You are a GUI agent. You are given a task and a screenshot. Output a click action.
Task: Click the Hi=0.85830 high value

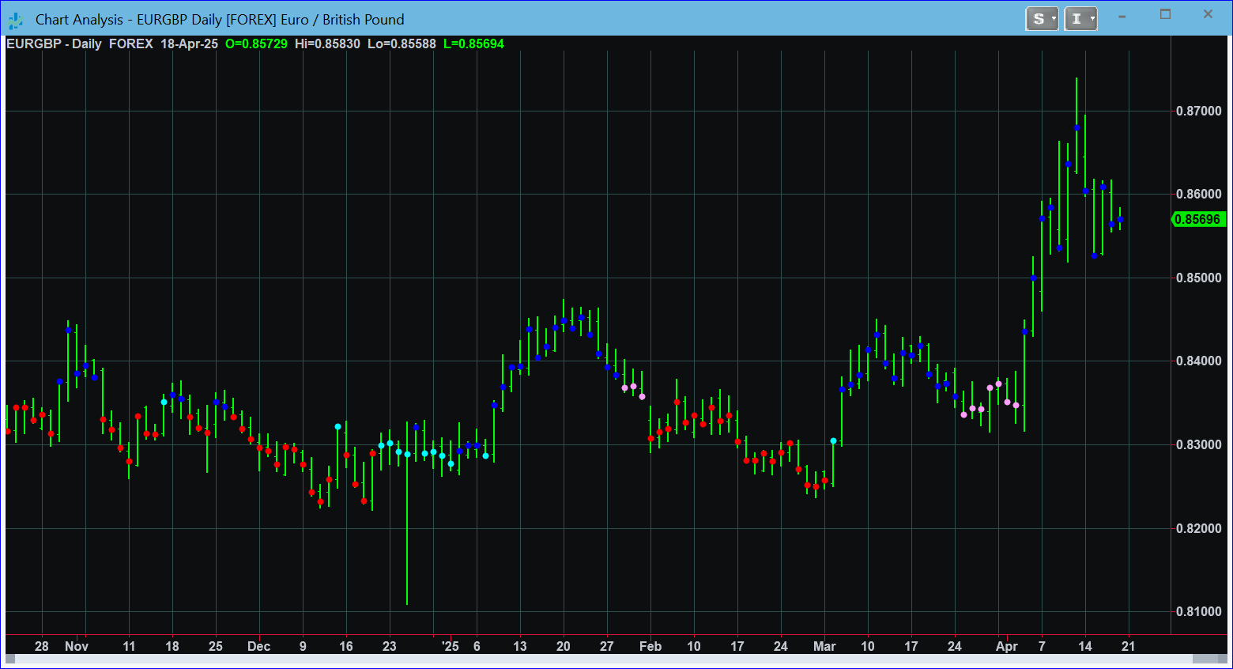click(x=327, y=43)
